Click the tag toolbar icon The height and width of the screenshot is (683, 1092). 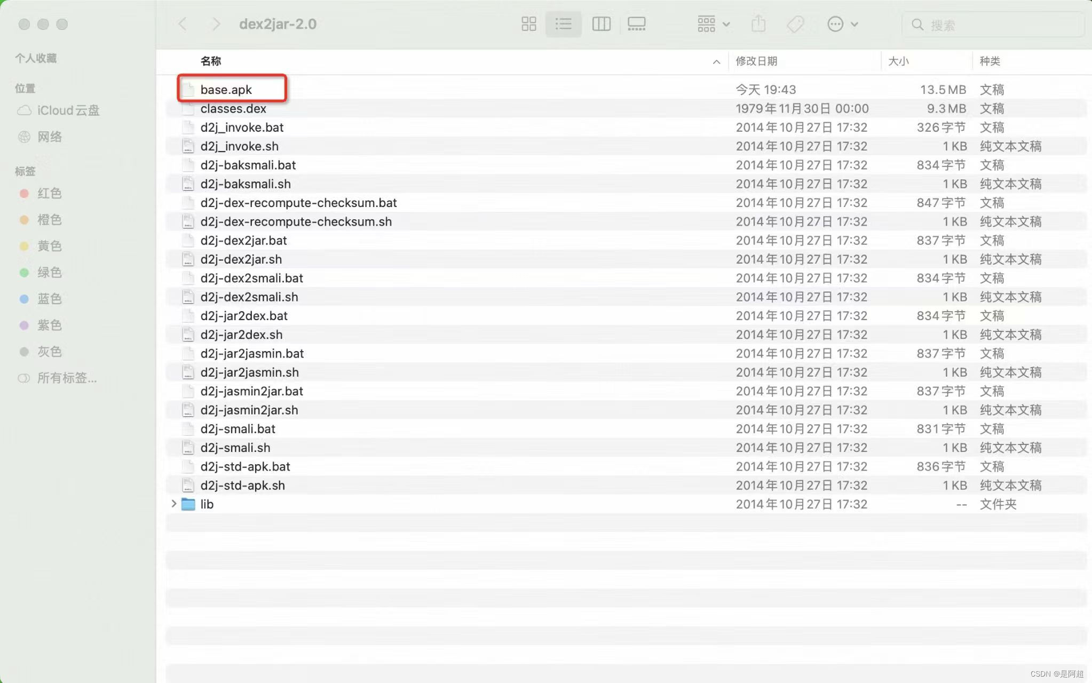[795, 24]
